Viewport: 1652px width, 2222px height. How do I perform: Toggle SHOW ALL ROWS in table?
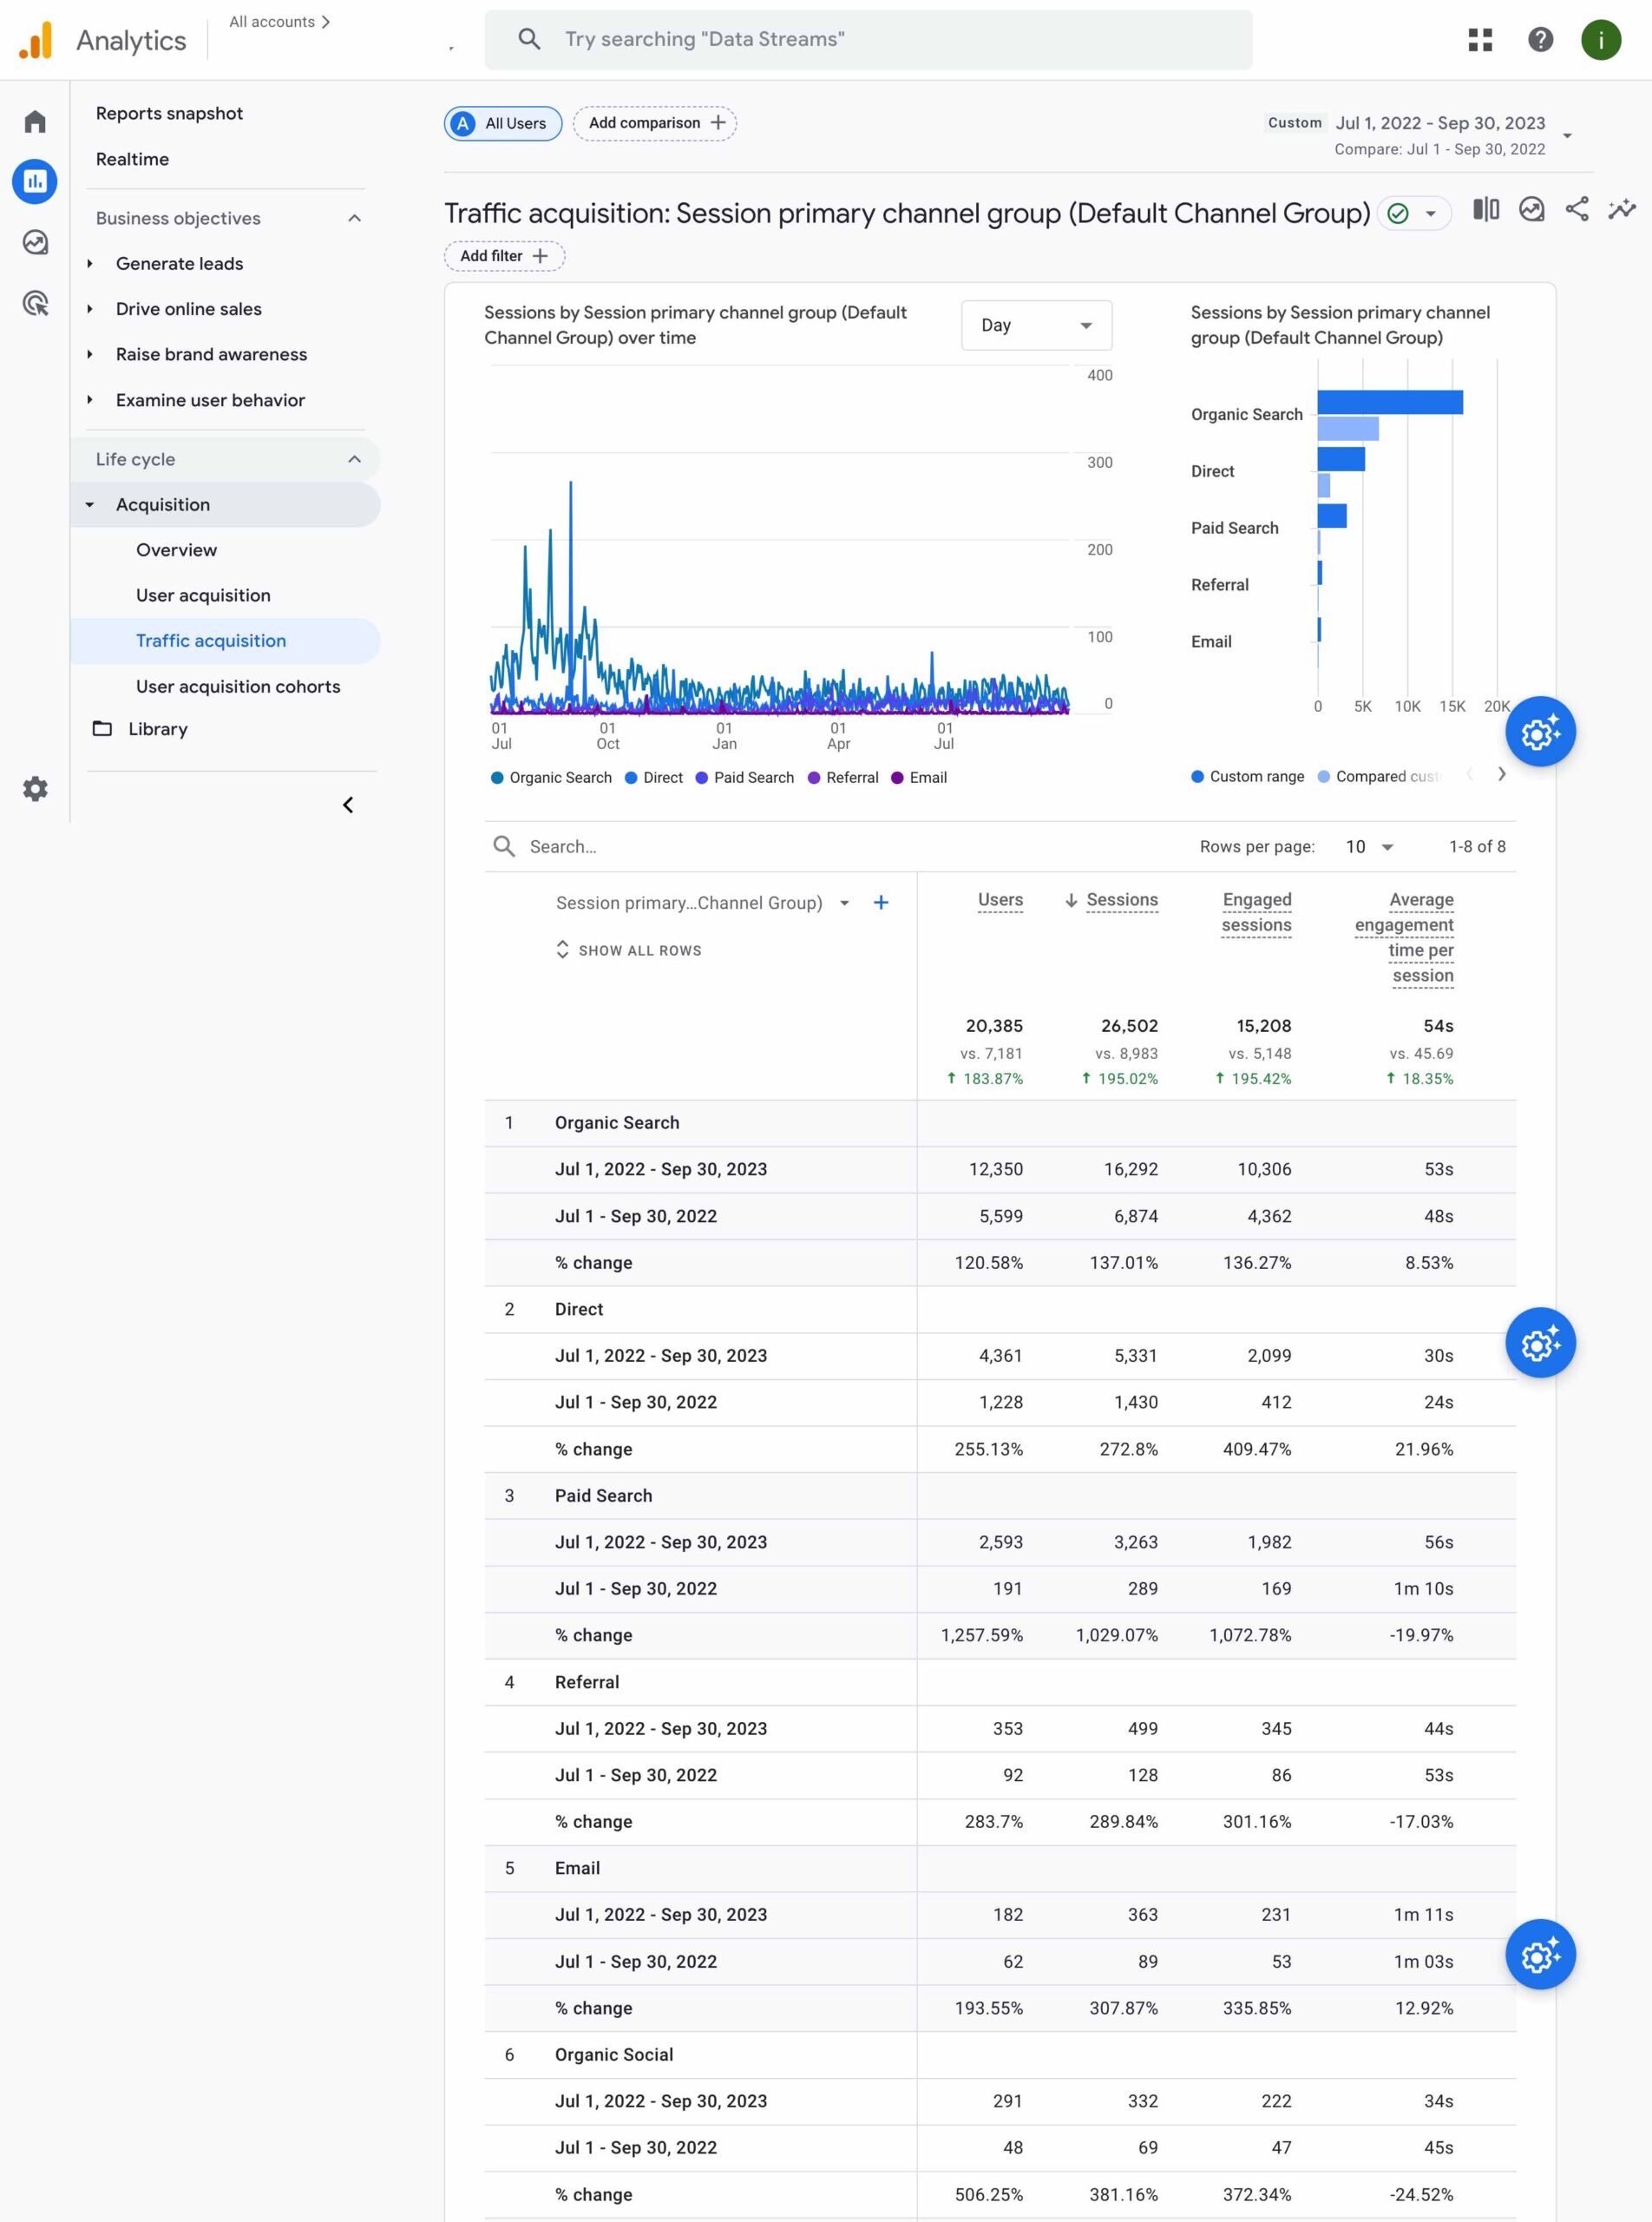[x=629, y=950]
